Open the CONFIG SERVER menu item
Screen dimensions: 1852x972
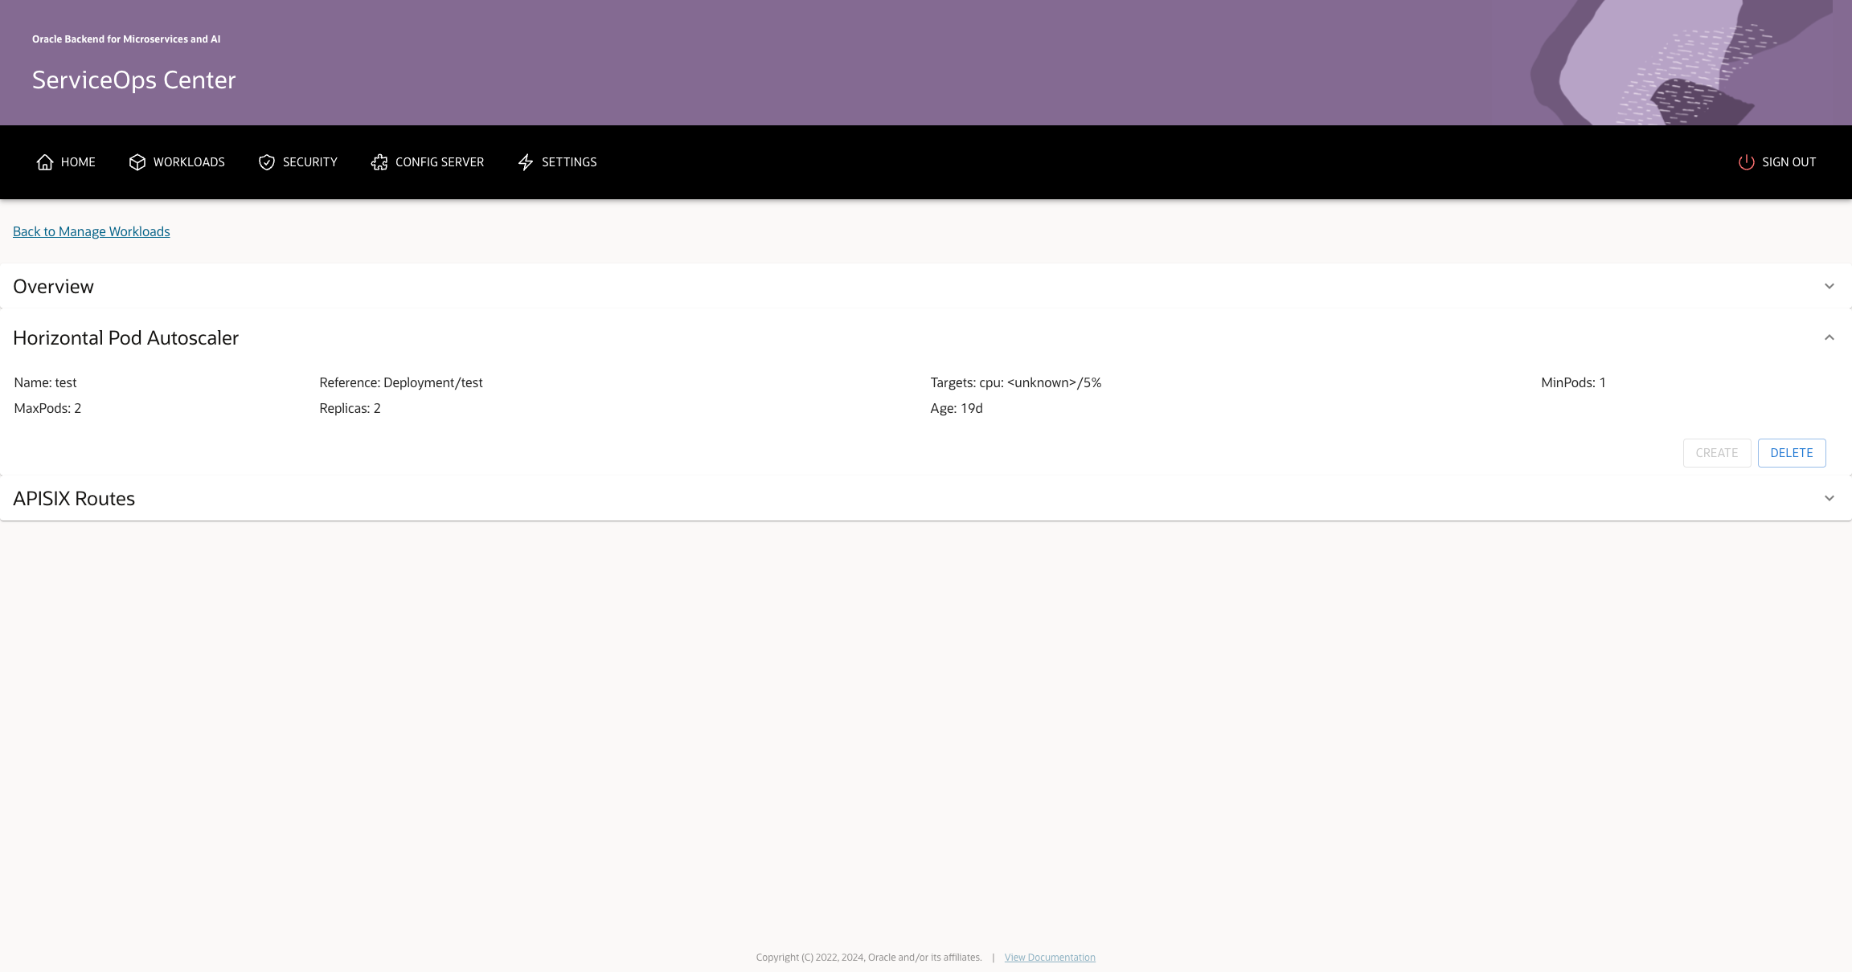(440, 162)
